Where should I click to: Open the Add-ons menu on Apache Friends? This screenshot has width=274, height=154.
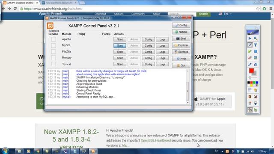tap(119, 14)
